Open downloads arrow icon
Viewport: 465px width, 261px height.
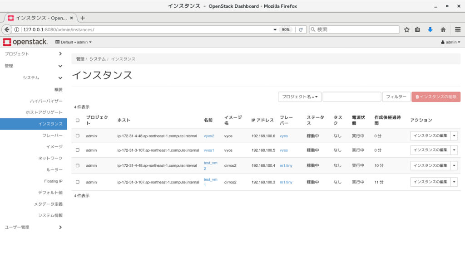[430, 29]
